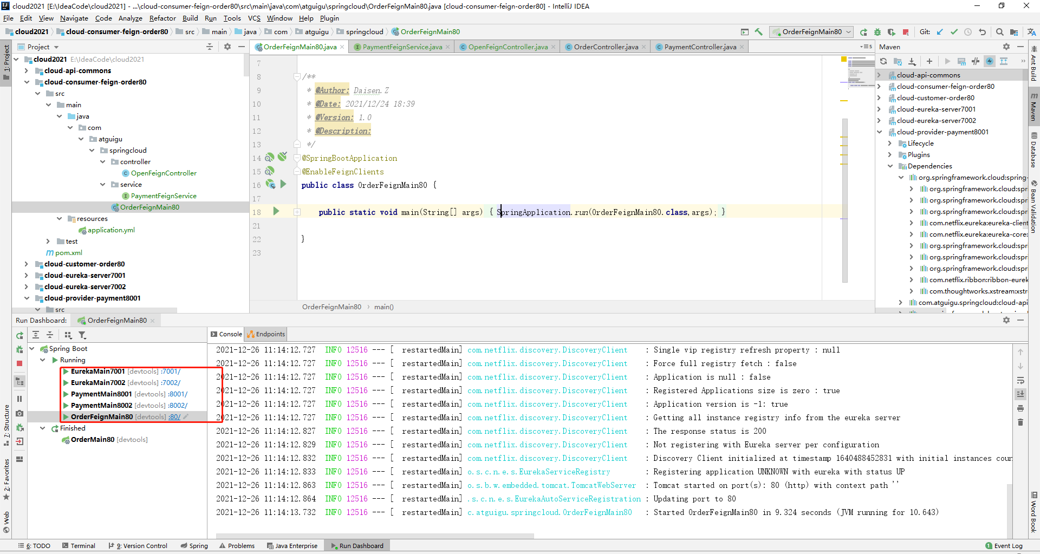This screenshot has height=554, width=1040.
Task: Open Project Structure icon in toolbar
Action: 1014,32
